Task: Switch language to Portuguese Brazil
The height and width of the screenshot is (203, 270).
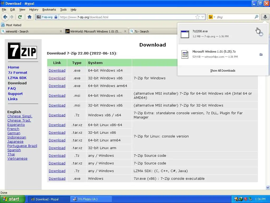Action: 22,146
